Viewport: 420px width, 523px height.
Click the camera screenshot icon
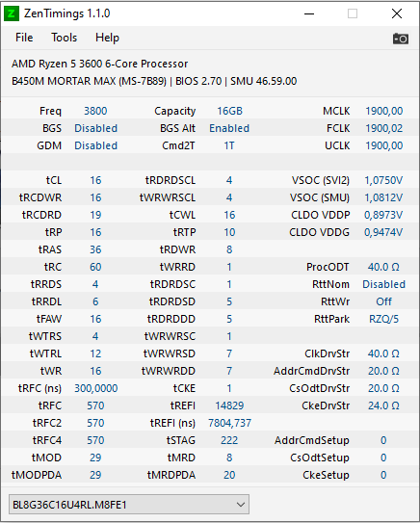click(x=401, y=39)
